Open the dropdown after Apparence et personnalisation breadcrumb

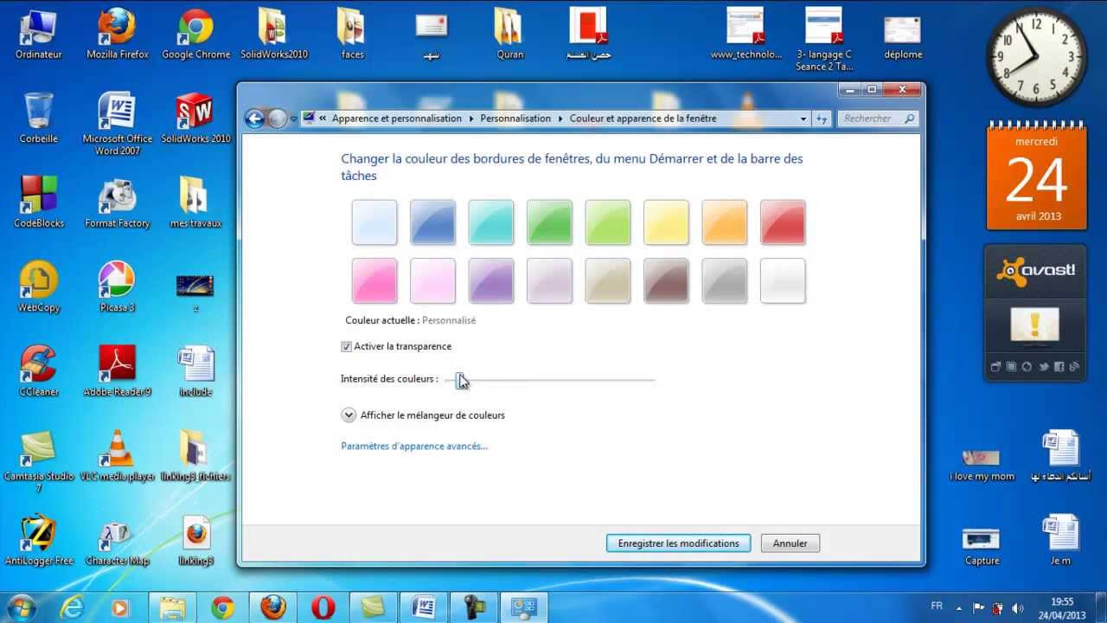(471, 119)
